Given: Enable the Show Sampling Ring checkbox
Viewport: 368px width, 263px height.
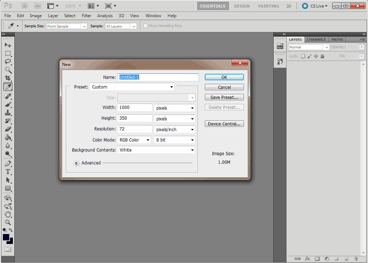Looking at the screenshot, I should pyautogui.click(x=146, y=25).
